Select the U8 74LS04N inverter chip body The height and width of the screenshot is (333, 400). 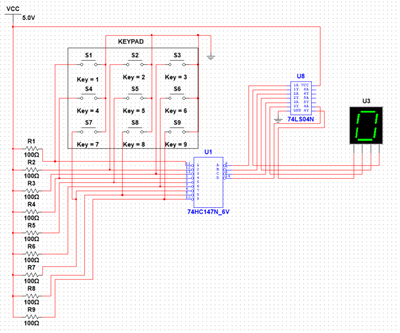coord(301,98)
